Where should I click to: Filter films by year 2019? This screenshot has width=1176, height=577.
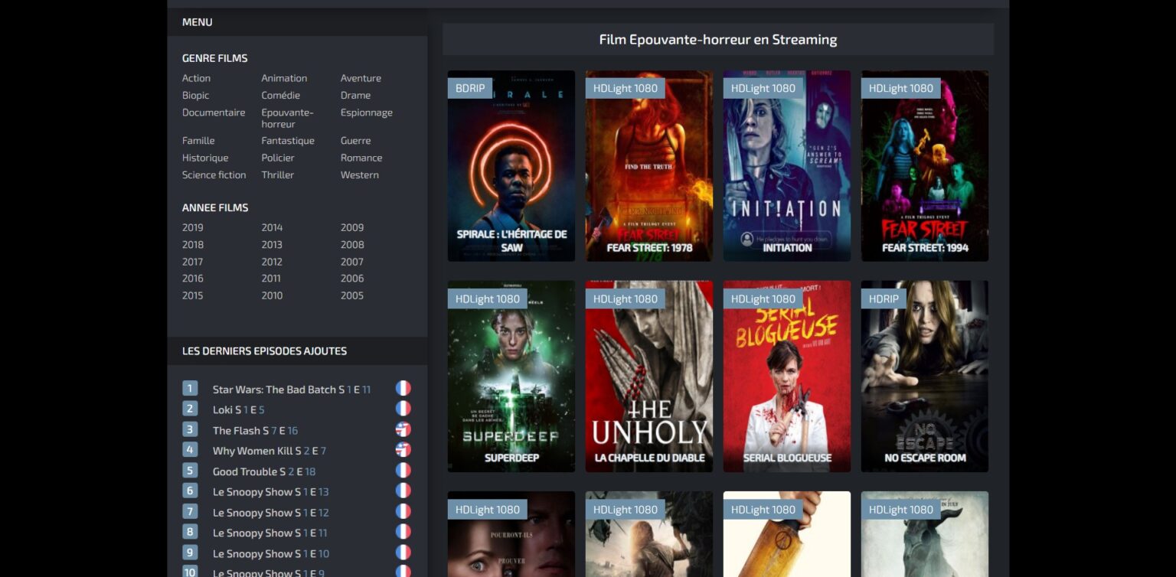(193, 227)
